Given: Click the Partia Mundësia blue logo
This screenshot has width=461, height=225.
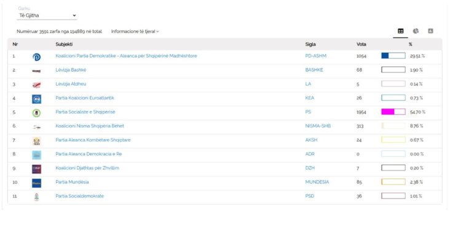Looking at the screenshot, I should [36, 183].
